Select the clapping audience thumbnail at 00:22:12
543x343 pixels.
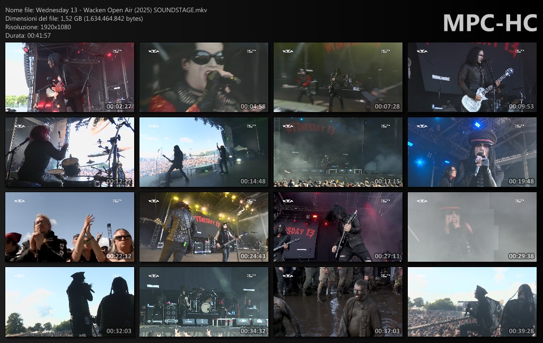69,227
